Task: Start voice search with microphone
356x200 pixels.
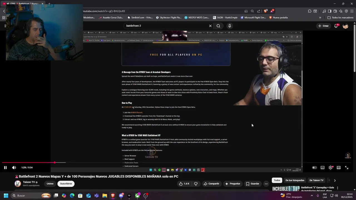Action: click(229, 26)
